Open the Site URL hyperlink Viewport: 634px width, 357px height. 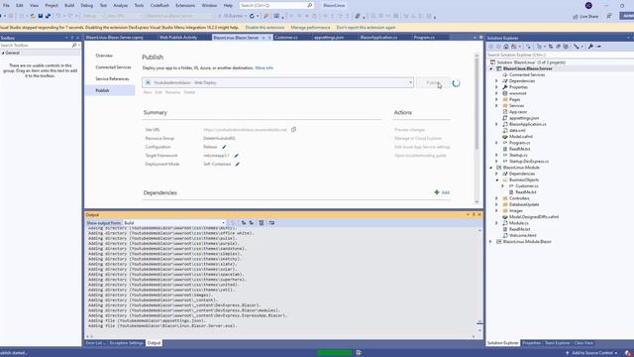click(245, 130)
